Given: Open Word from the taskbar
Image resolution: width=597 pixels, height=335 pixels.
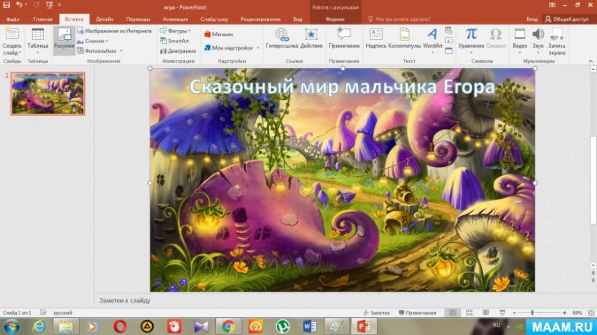Looking at the screenshot, I should (x=310, y=326).
